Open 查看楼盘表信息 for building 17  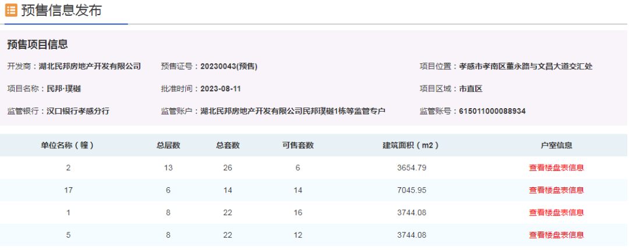point(556,190)
